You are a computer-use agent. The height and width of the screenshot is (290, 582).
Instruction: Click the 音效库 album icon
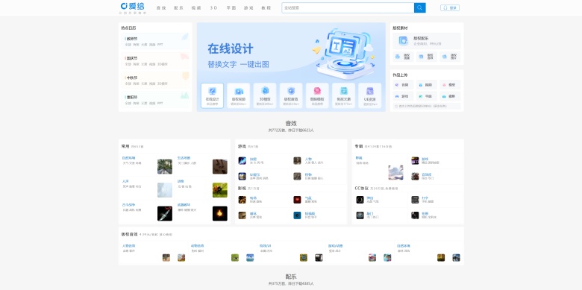415,176
